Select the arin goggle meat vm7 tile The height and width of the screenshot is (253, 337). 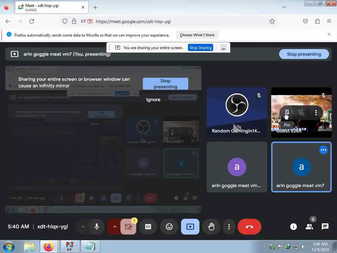coord(301,167)
